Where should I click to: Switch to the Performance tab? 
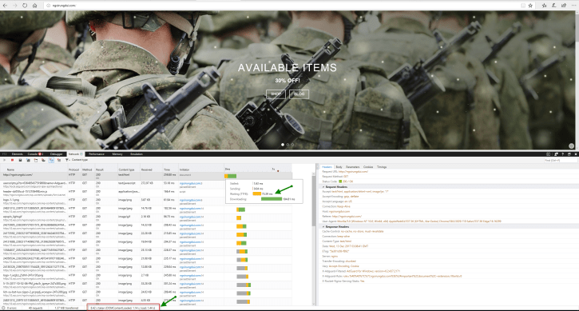[x=97, y=154]
